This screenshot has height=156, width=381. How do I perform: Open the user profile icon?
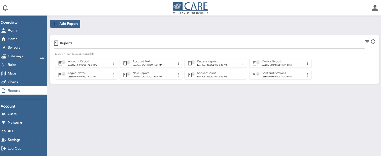point(375,8)
